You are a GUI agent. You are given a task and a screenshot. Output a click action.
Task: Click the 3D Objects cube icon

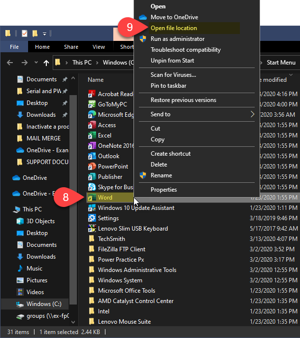[20, 221]
